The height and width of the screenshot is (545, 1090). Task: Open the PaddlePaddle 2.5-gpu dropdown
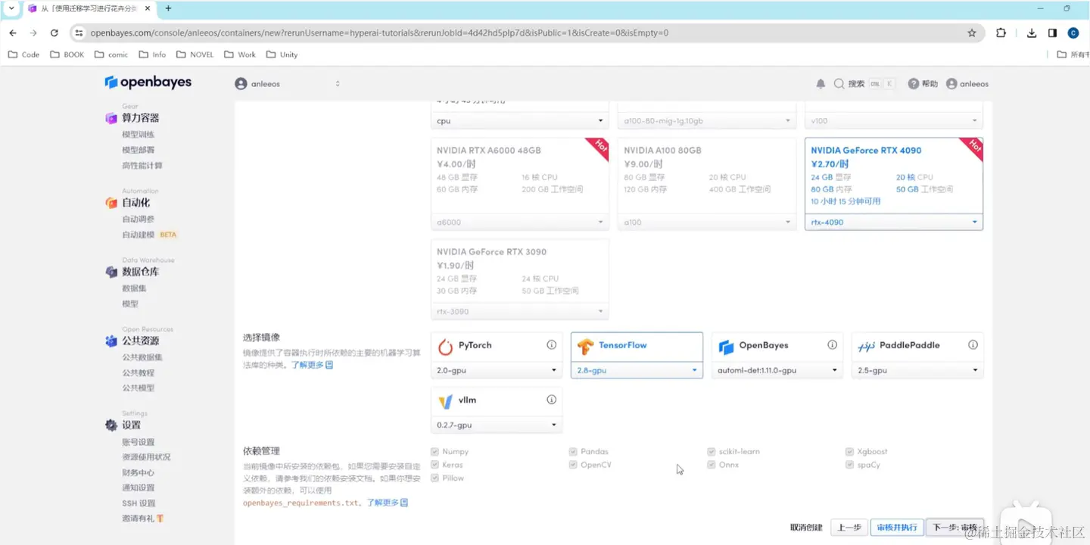coord(917,371)
